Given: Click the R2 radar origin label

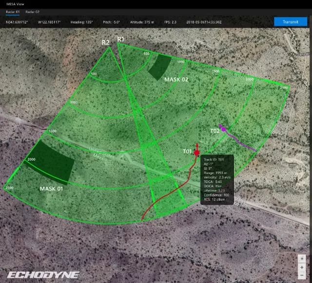Looking at the screenshot, I should 106,42.
